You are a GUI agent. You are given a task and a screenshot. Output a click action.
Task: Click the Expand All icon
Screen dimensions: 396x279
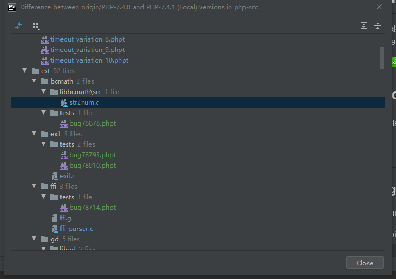click(x=364, y=26)
